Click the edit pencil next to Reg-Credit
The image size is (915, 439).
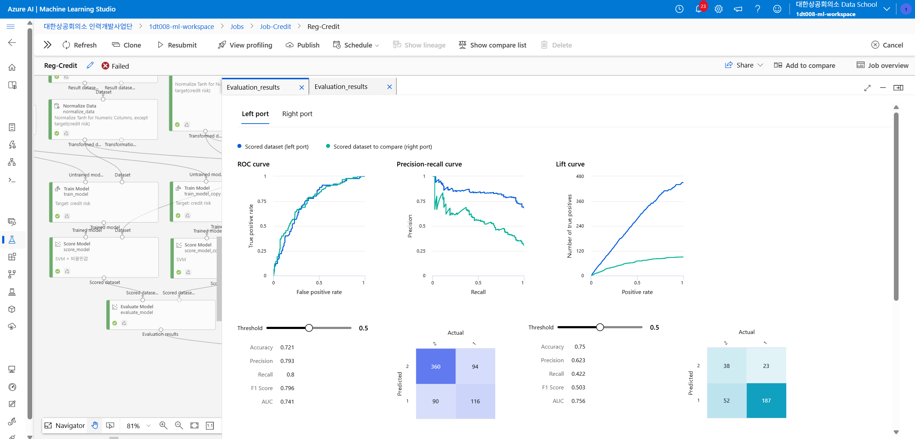pos(90,65)
